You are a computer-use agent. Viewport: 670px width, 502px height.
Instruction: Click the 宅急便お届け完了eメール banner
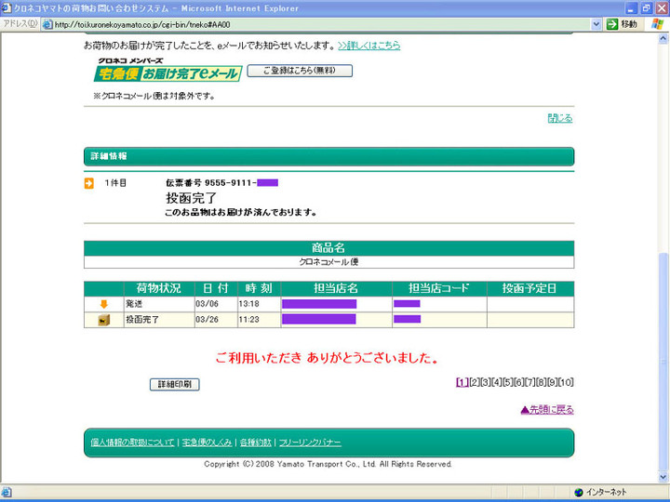(x=167, y=73)
